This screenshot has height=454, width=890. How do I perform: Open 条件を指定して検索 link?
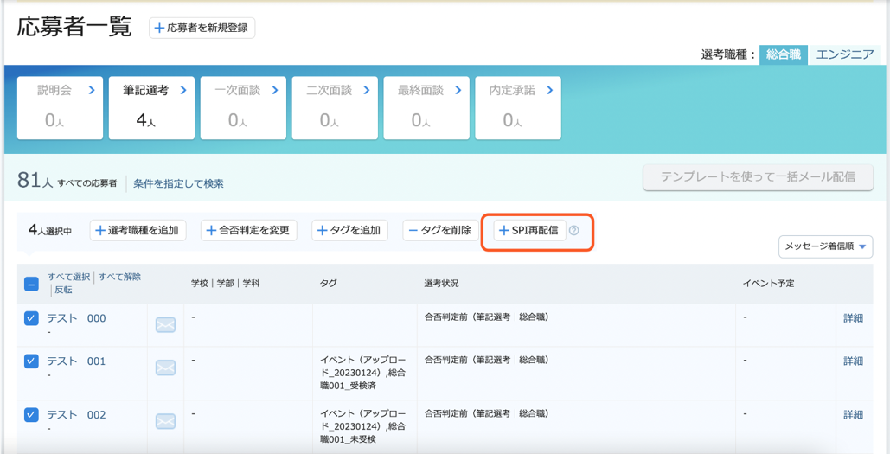pos(178,183)
